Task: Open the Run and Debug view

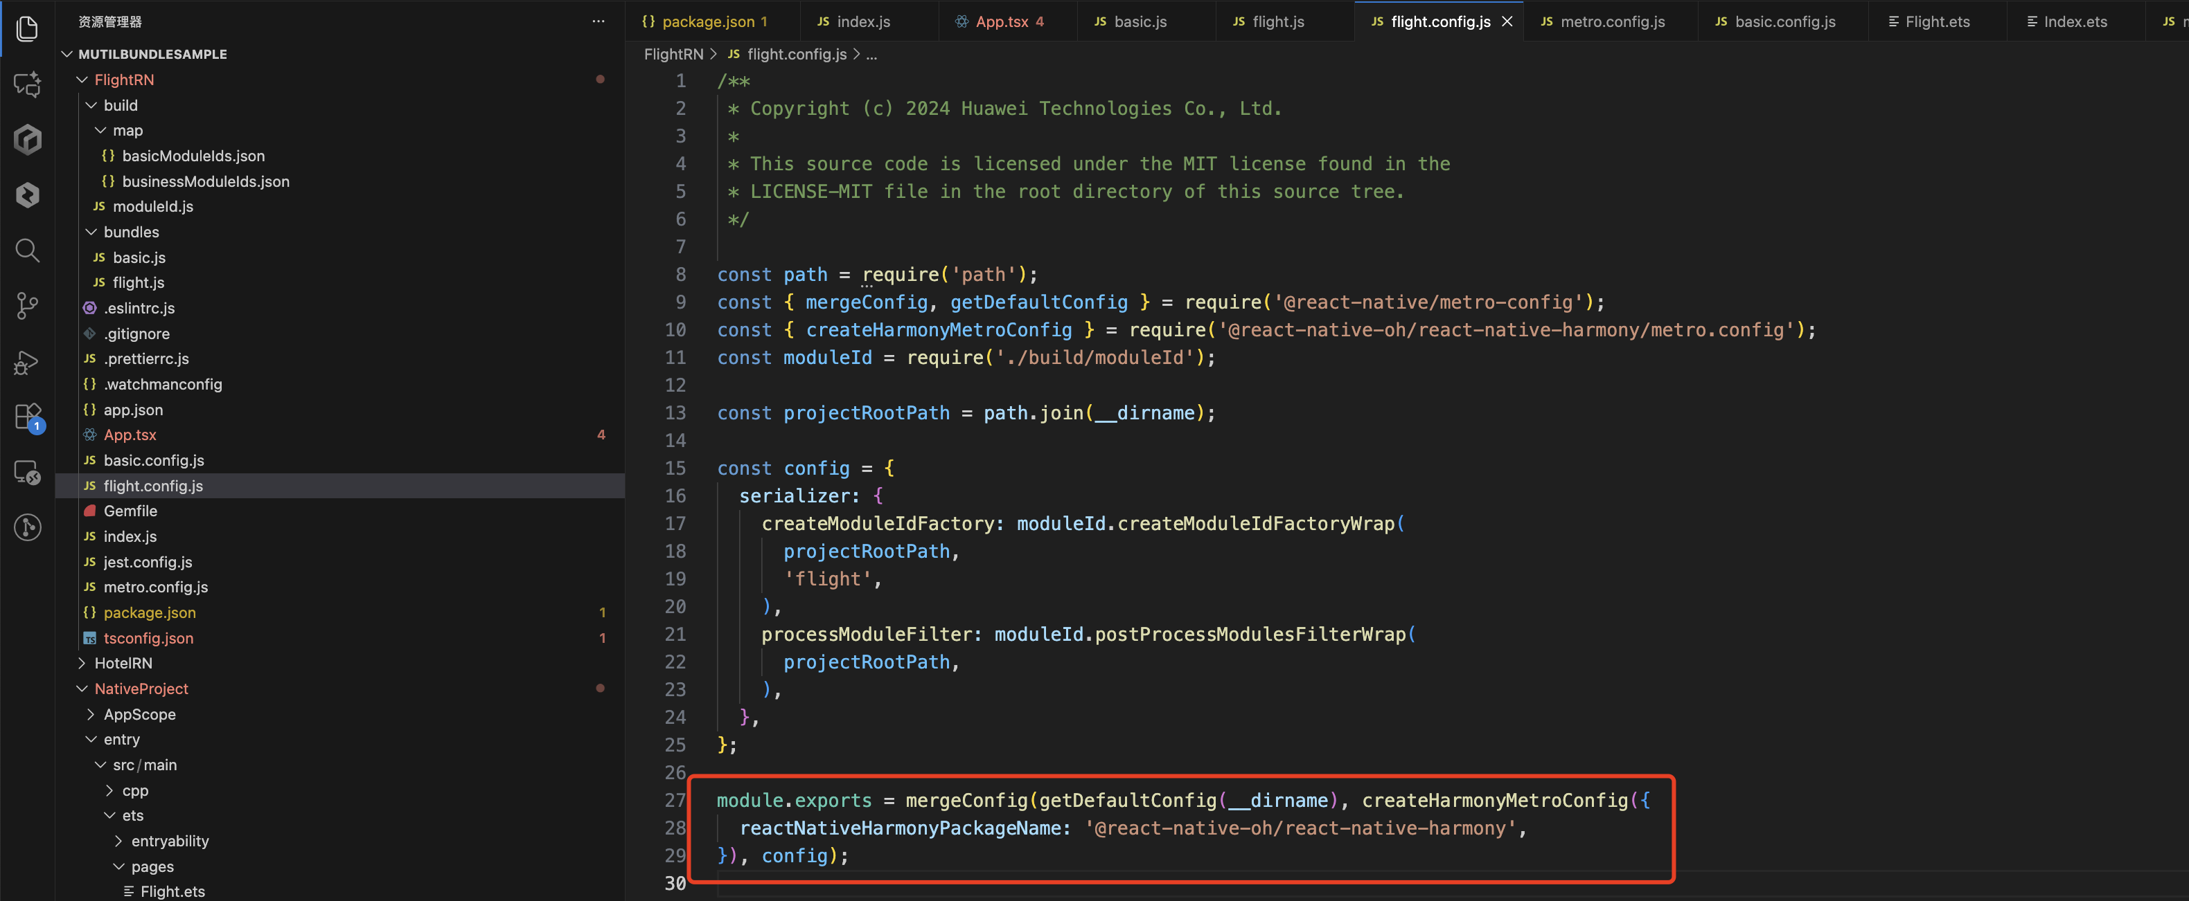Action: coord(27,363)
